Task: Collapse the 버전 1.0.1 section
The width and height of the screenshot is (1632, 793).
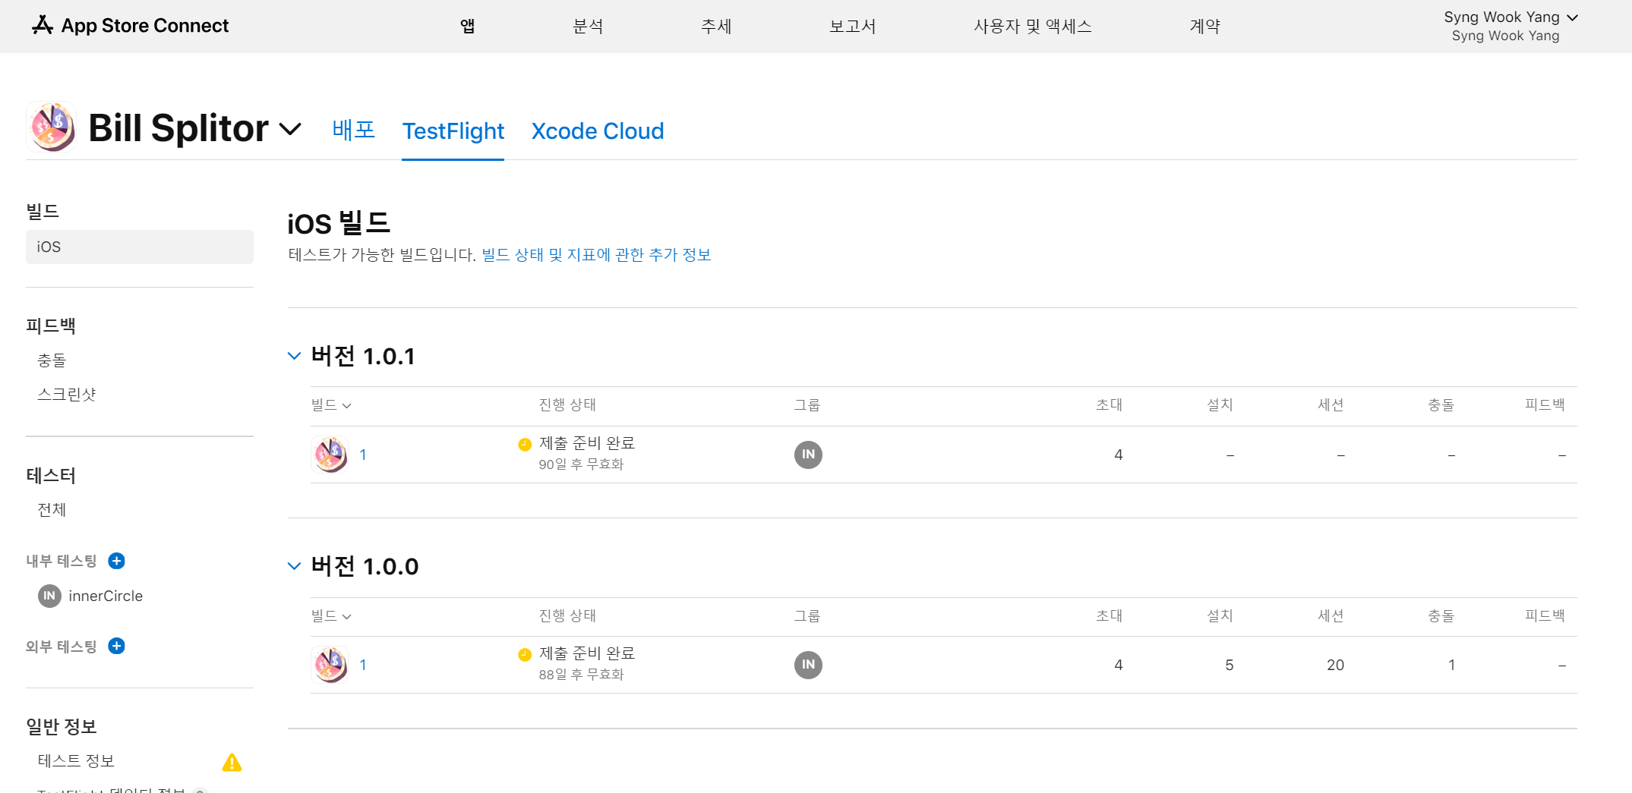Action: tap(294, 356)
